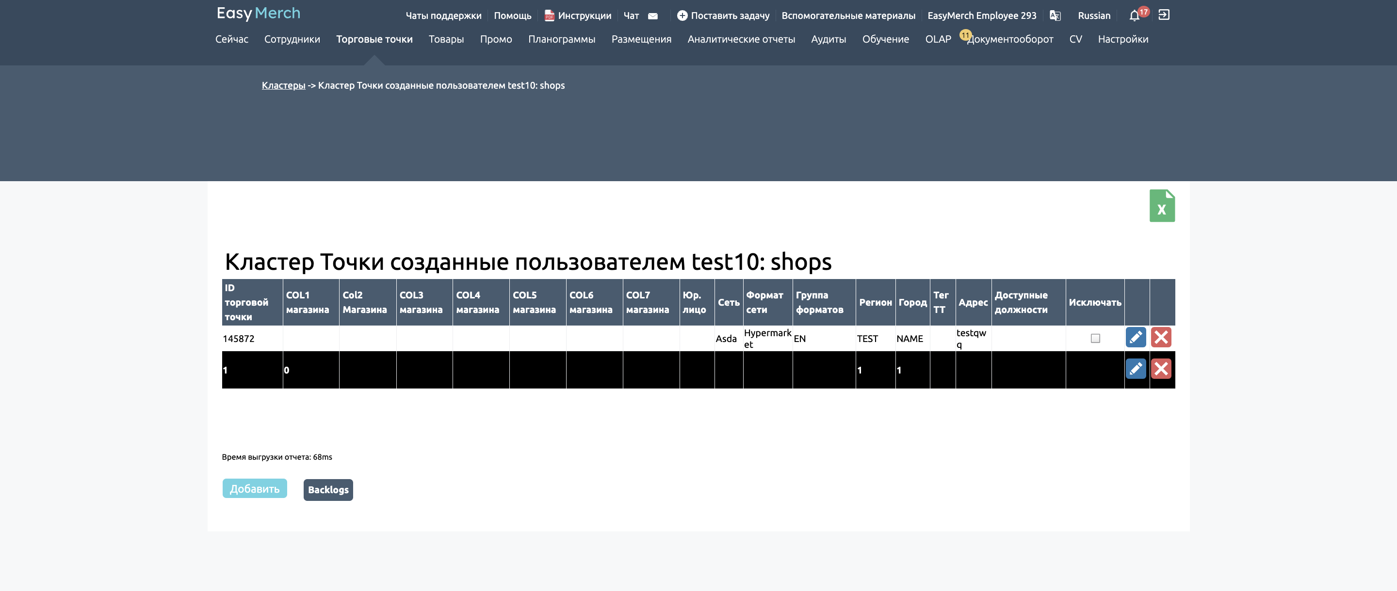Toggle the Исключать checkbox for row 145872
Image resolution: width=1397 pixels, height=591 pixels.
coord(1095,339)
